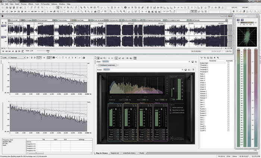Click spectrum snapshot button 2
Image resolution: width=261 pixels, height=158 pixels.
[x=69, y=58]
